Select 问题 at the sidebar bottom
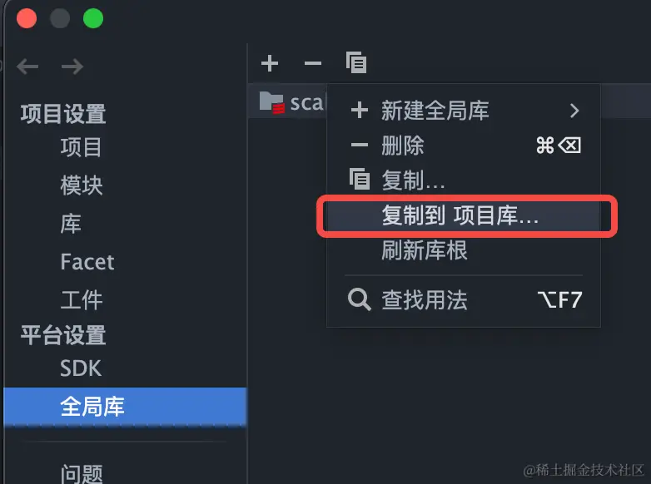Image resolution: width=651 pixels, height=484 pixels. tap(82, 473)
